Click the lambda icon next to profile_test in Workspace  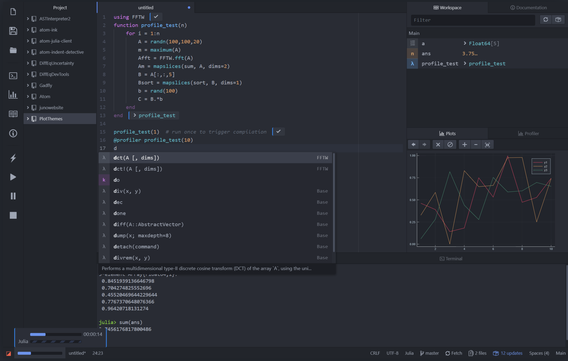(412, 64)
